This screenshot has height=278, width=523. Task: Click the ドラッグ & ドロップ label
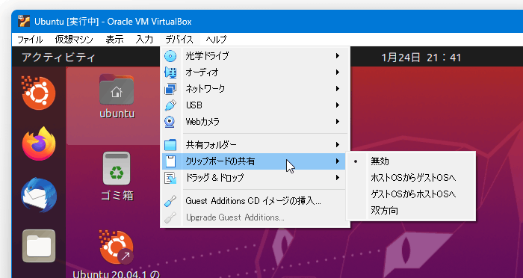[x=215, y=178]
